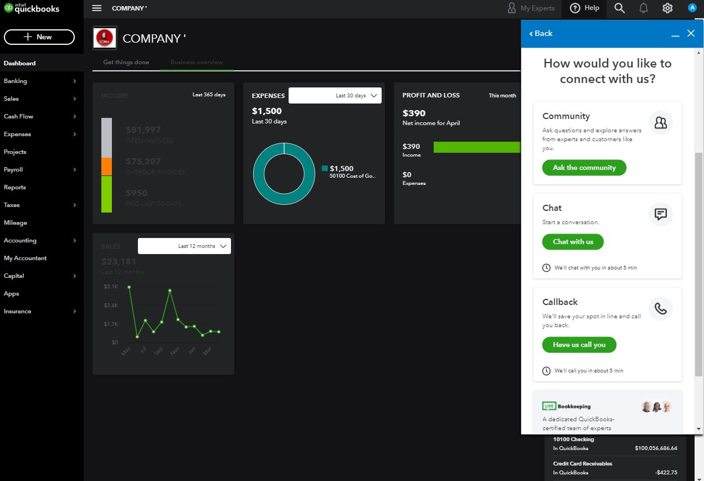Switch to Get things done tab
The height and width of the screenshot is (481, 704).
pyautogui.click(x=126, y=62)
